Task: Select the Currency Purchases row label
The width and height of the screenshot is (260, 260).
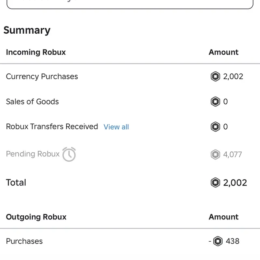Action: [42, 76]
